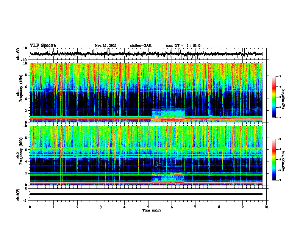Click the "station=GAK" header label

tap(141, 45)
